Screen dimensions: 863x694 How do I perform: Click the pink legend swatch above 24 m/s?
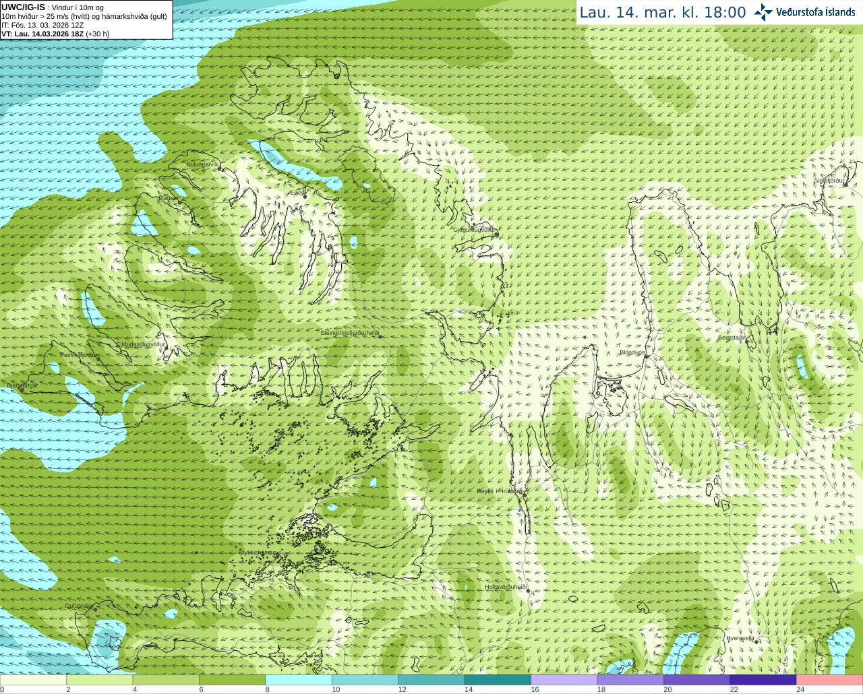tap(830, 680)
